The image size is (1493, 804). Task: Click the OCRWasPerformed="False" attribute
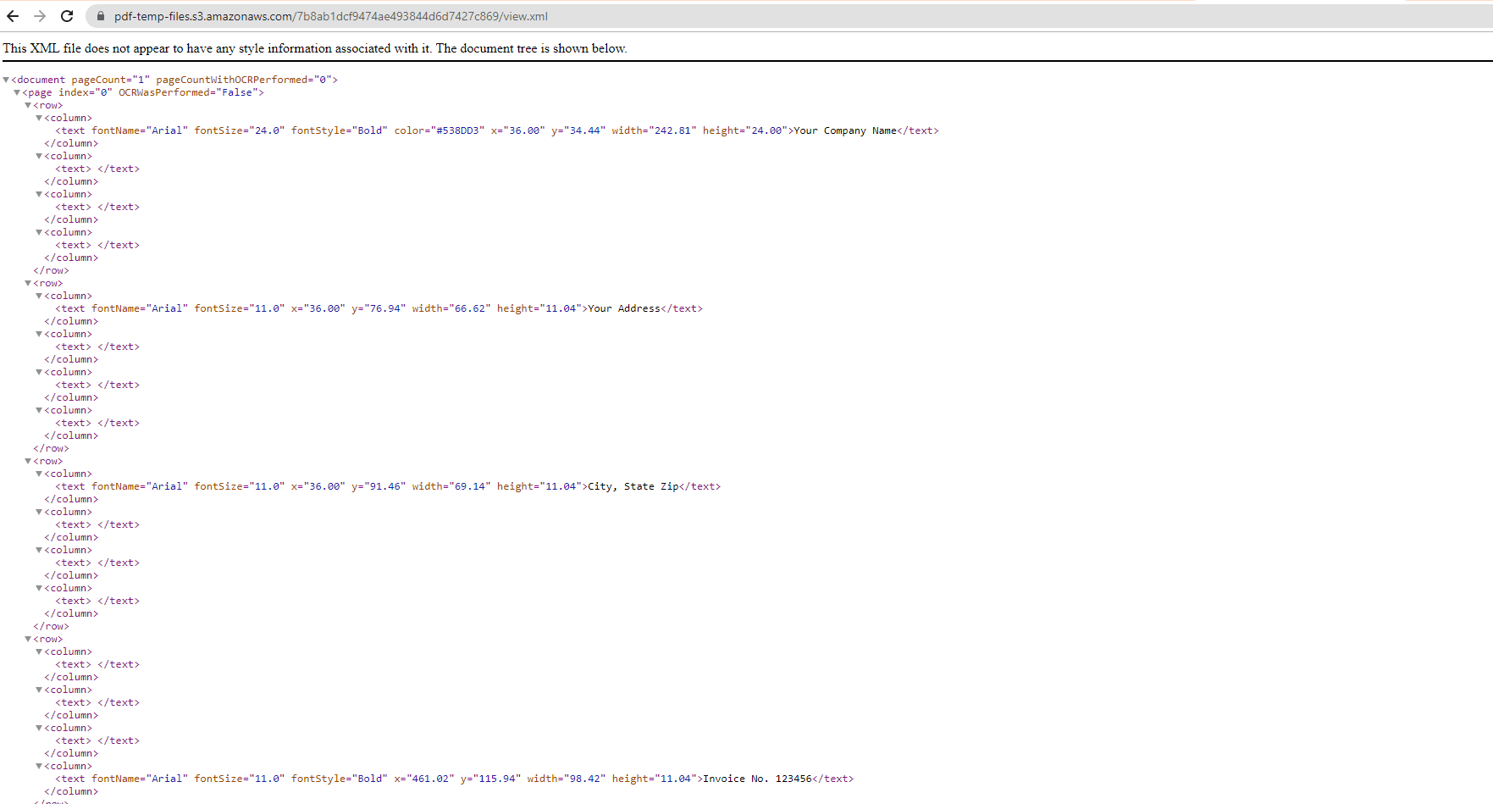point(188,92)
